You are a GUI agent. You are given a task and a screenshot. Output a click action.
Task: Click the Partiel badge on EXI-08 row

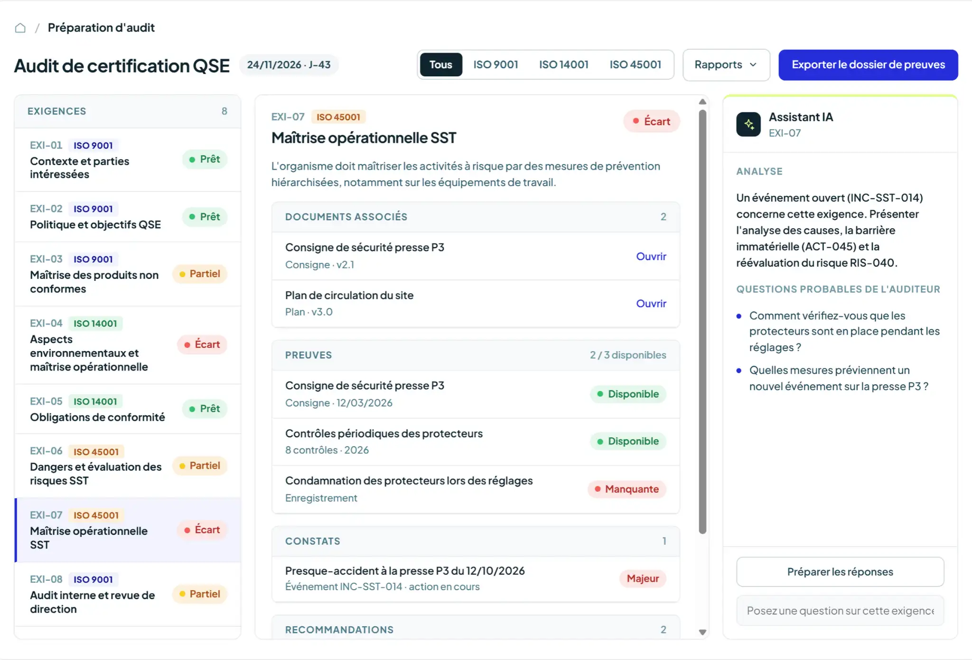[200, 594]
